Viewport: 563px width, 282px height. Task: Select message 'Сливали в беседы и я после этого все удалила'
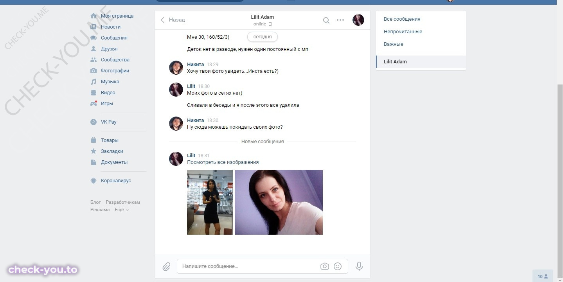[x=243, y=105]
